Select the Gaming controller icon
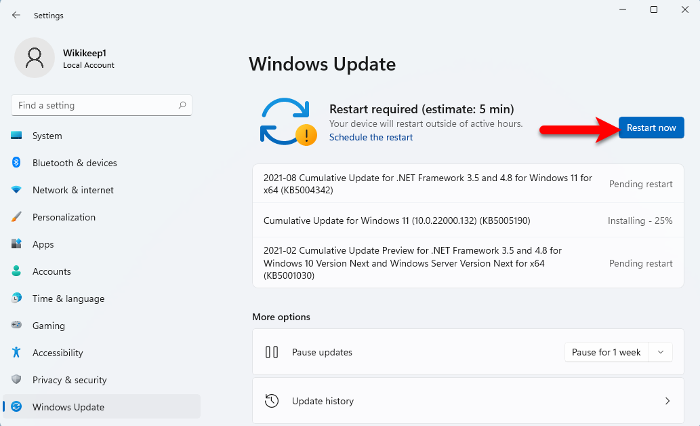The height and width of the screenshot is (426, 700). pos(16,325)
